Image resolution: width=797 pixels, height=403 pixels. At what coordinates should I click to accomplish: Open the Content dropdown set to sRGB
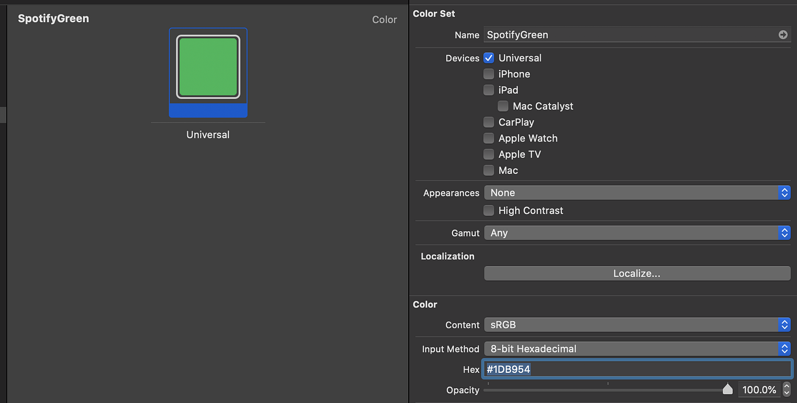637,325
